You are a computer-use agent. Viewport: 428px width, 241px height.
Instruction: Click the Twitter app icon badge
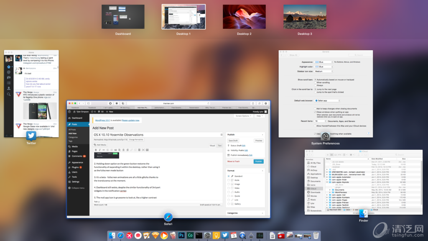click(31, 136)
